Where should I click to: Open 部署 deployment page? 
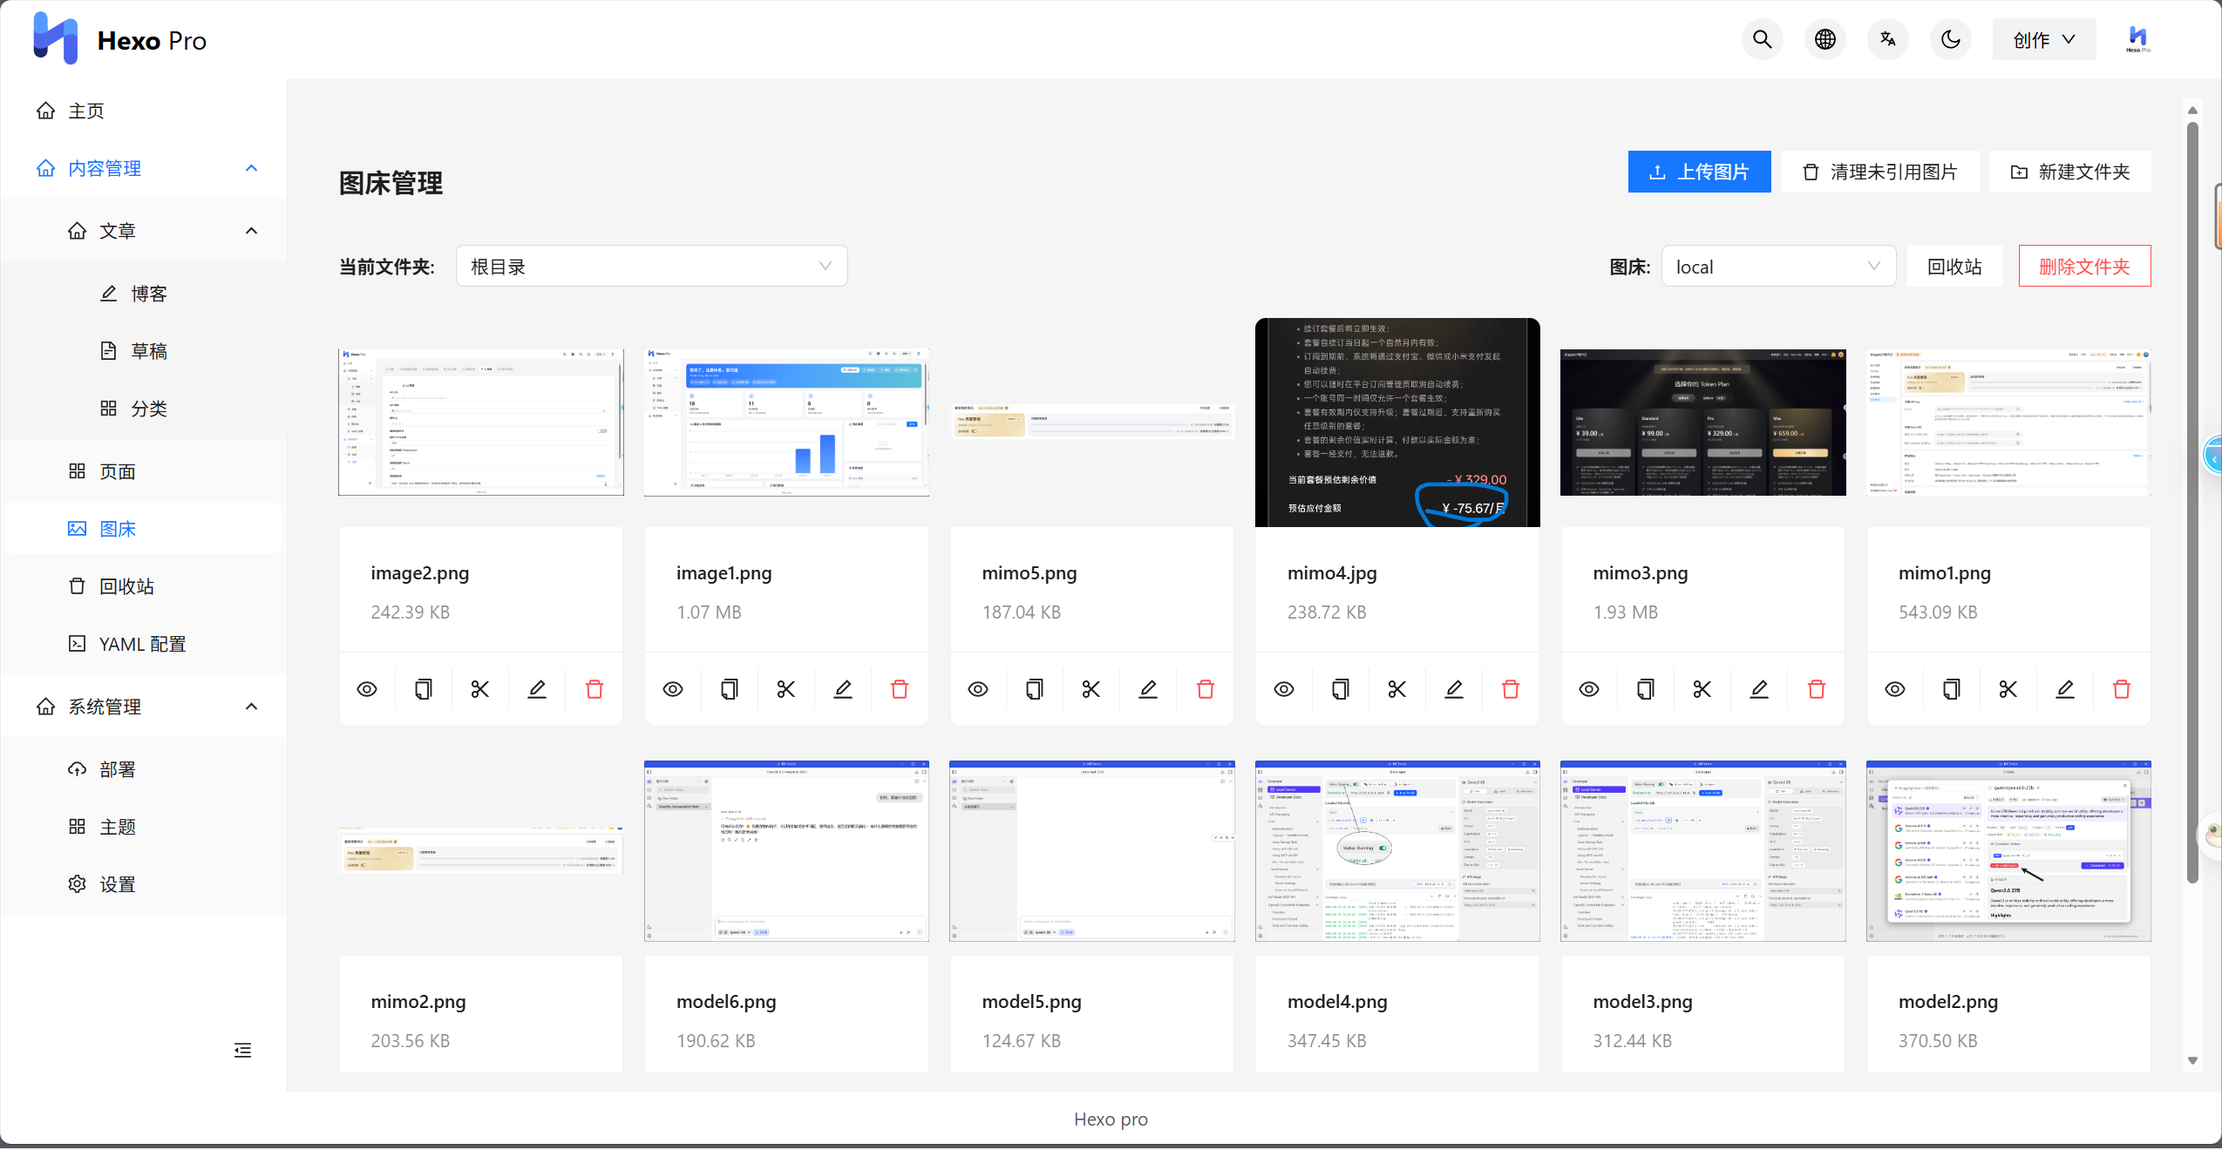(x=143, y=769)
